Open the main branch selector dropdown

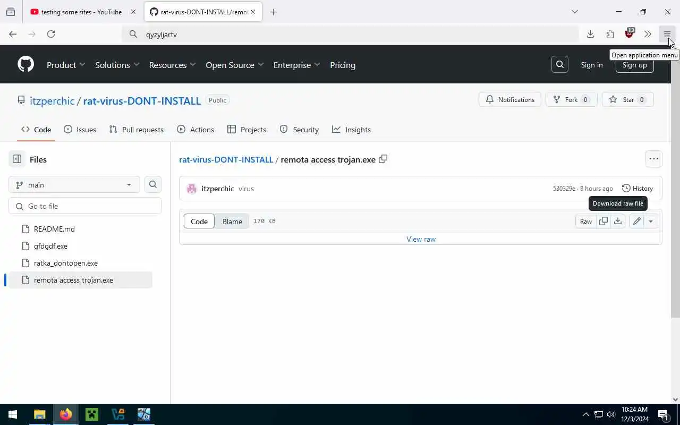click(x=74, y=184)
